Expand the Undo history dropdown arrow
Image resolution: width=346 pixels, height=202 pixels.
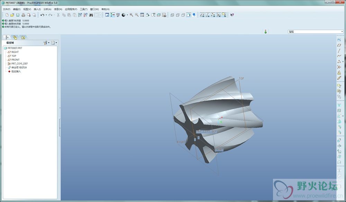pos(46,15)
